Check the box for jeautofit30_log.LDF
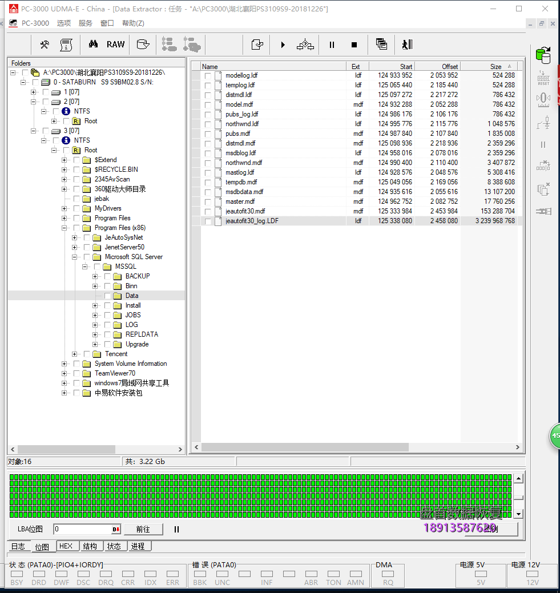This screenshot has width=560, height=593. point(208,221)
